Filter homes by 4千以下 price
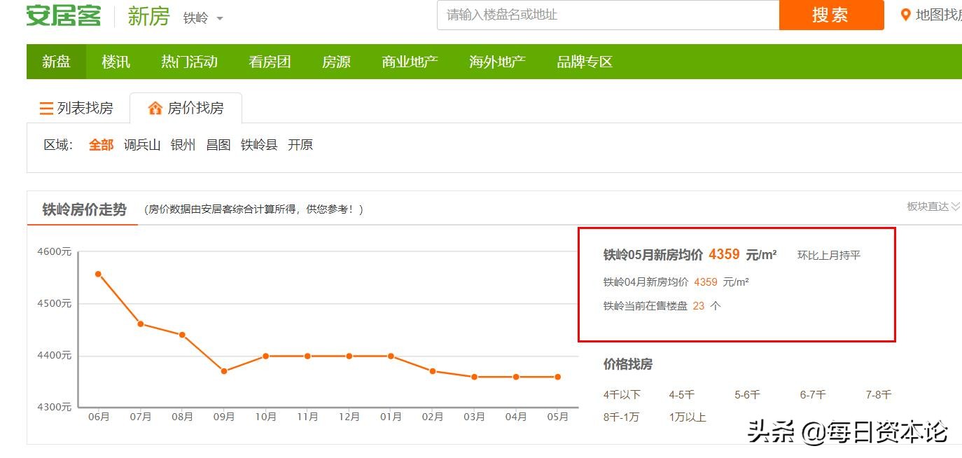The image size is (962, 458). [622, 394]
